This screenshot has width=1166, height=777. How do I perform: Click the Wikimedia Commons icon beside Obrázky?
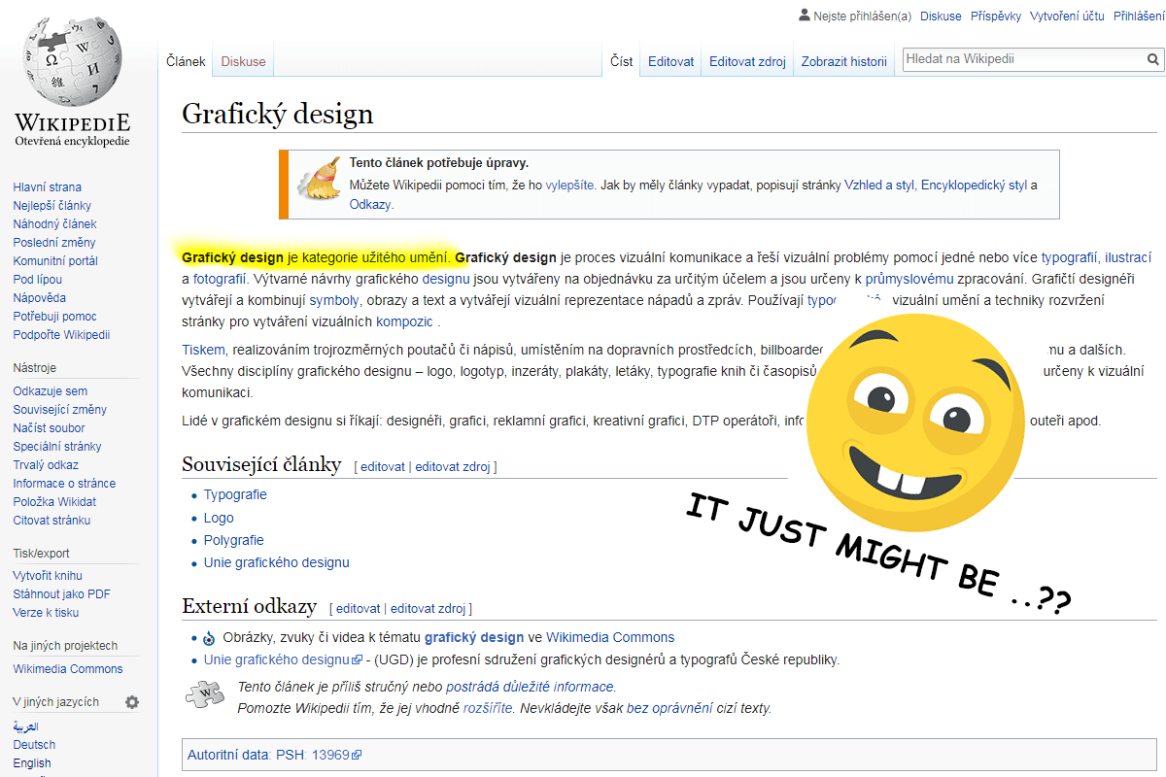[x=208, y=638]
